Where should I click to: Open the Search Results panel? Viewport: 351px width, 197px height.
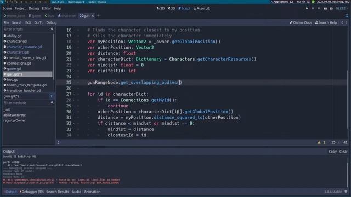pos(58,192)
